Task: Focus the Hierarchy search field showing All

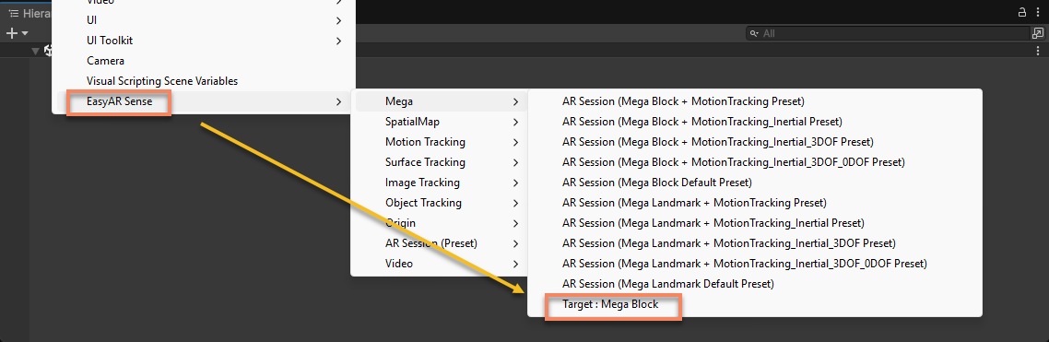Action: [887, 33]
